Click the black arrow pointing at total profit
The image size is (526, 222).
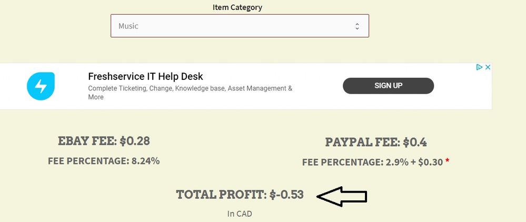coord(342,196)
